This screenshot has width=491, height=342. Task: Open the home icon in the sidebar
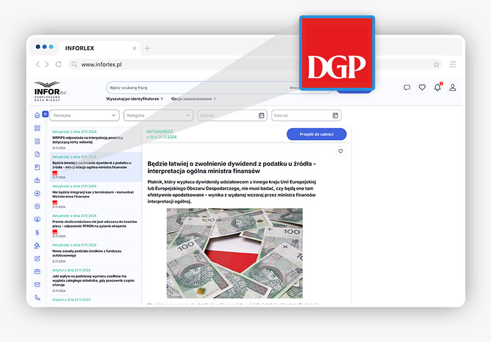pos(37,115)
